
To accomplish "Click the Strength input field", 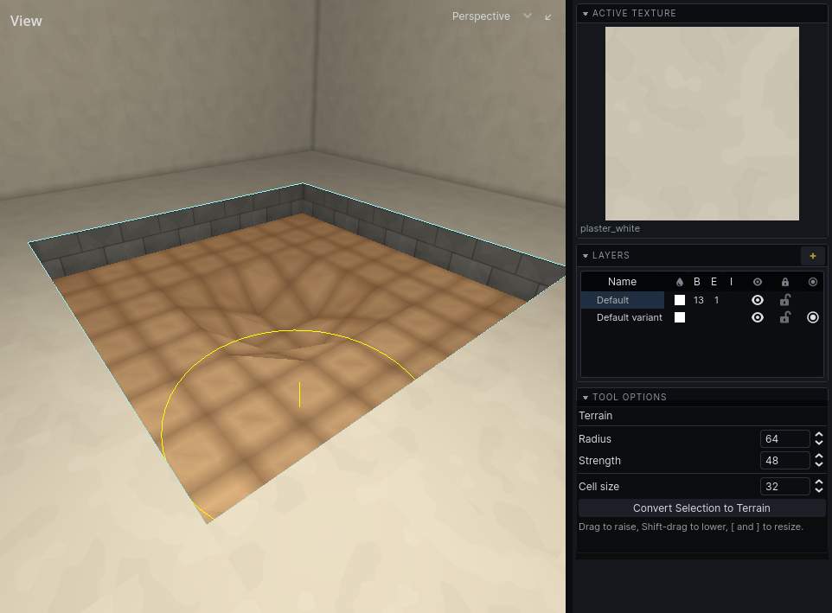I will coord(784,461).
